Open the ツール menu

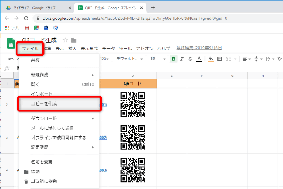[125, 48]
